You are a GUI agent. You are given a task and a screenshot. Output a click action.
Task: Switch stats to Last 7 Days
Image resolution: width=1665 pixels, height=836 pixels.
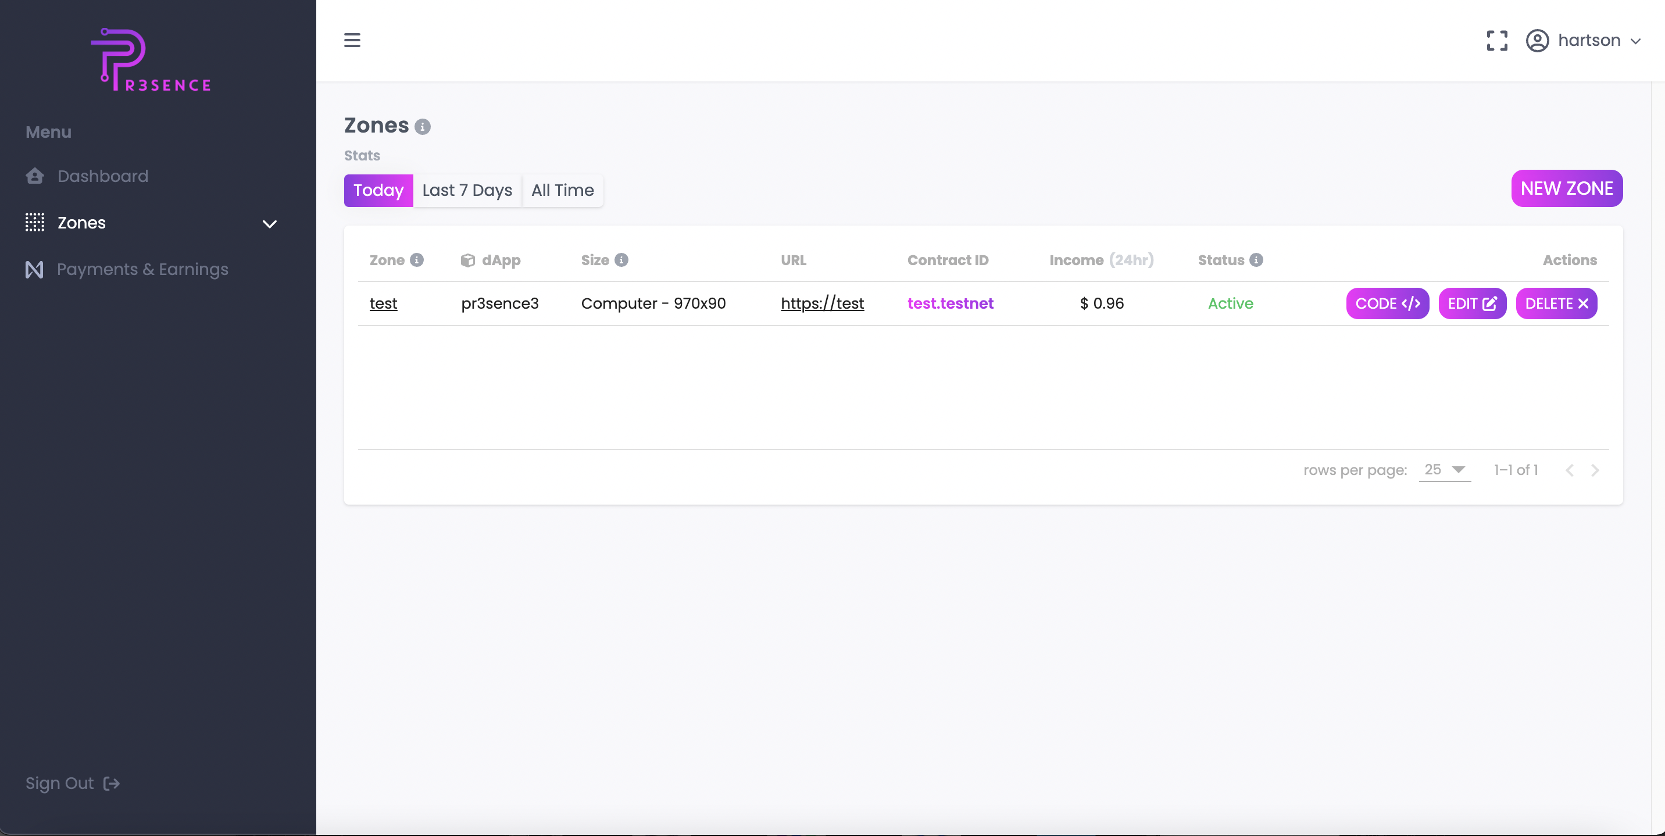pyautogui.click(x=467, y=190)
